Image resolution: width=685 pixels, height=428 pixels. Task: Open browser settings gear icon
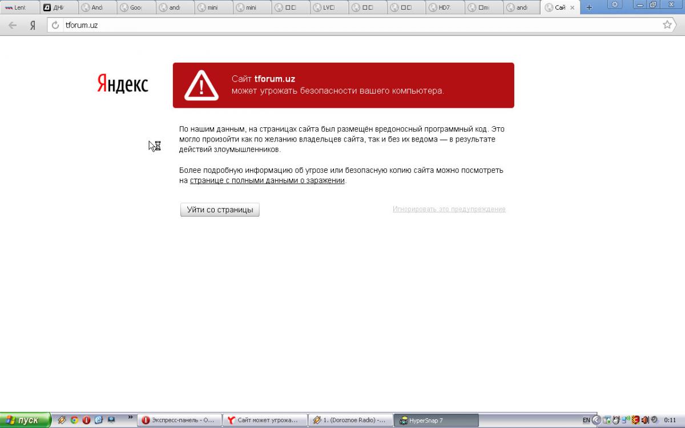tap(615, 5)
